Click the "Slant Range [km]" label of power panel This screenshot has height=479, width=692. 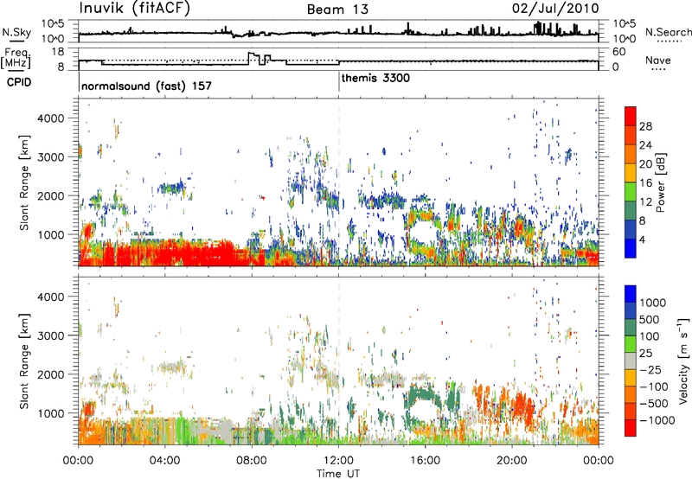click(24, 182)
